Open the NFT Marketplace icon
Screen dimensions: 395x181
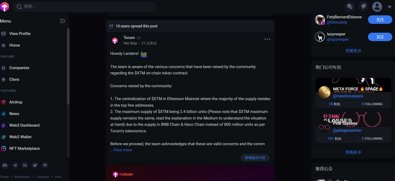(x=24, y=148)
